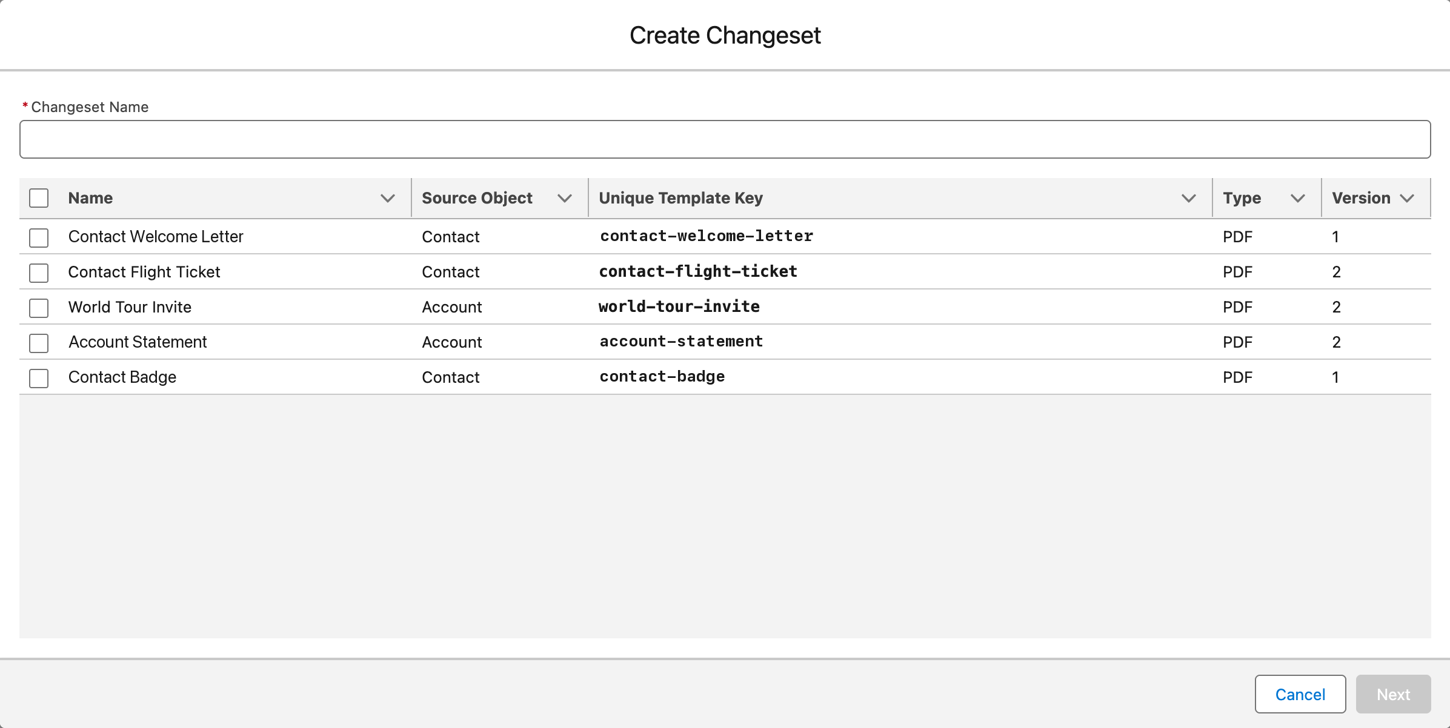
Task: Enable the World Tour Invite checkbox
Action: point(39,308)
